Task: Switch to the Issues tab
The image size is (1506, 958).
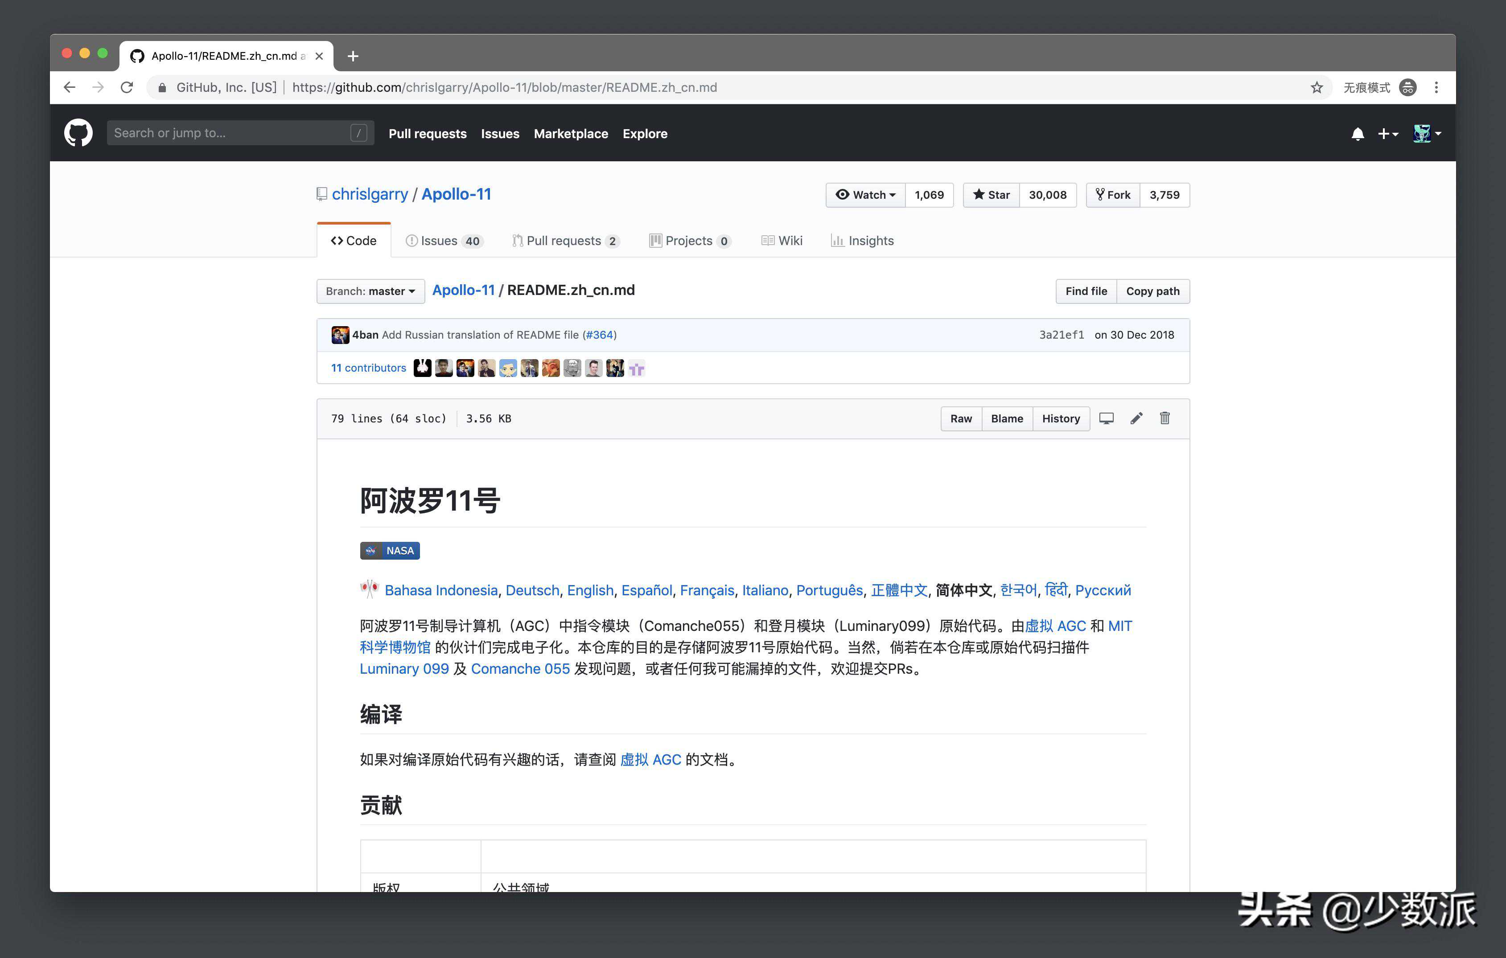Action: coord(444,241)
